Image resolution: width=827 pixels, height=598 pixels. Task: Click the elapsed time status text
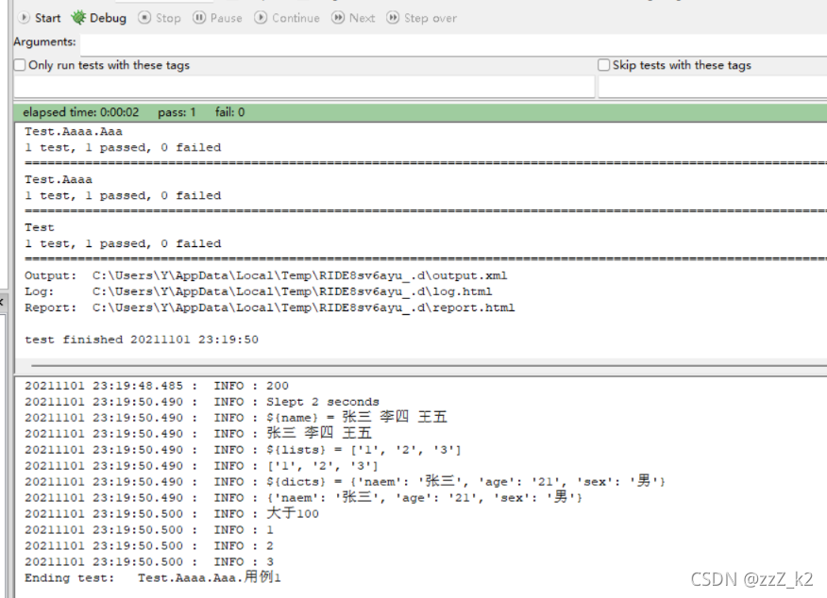tap(80, 112)
